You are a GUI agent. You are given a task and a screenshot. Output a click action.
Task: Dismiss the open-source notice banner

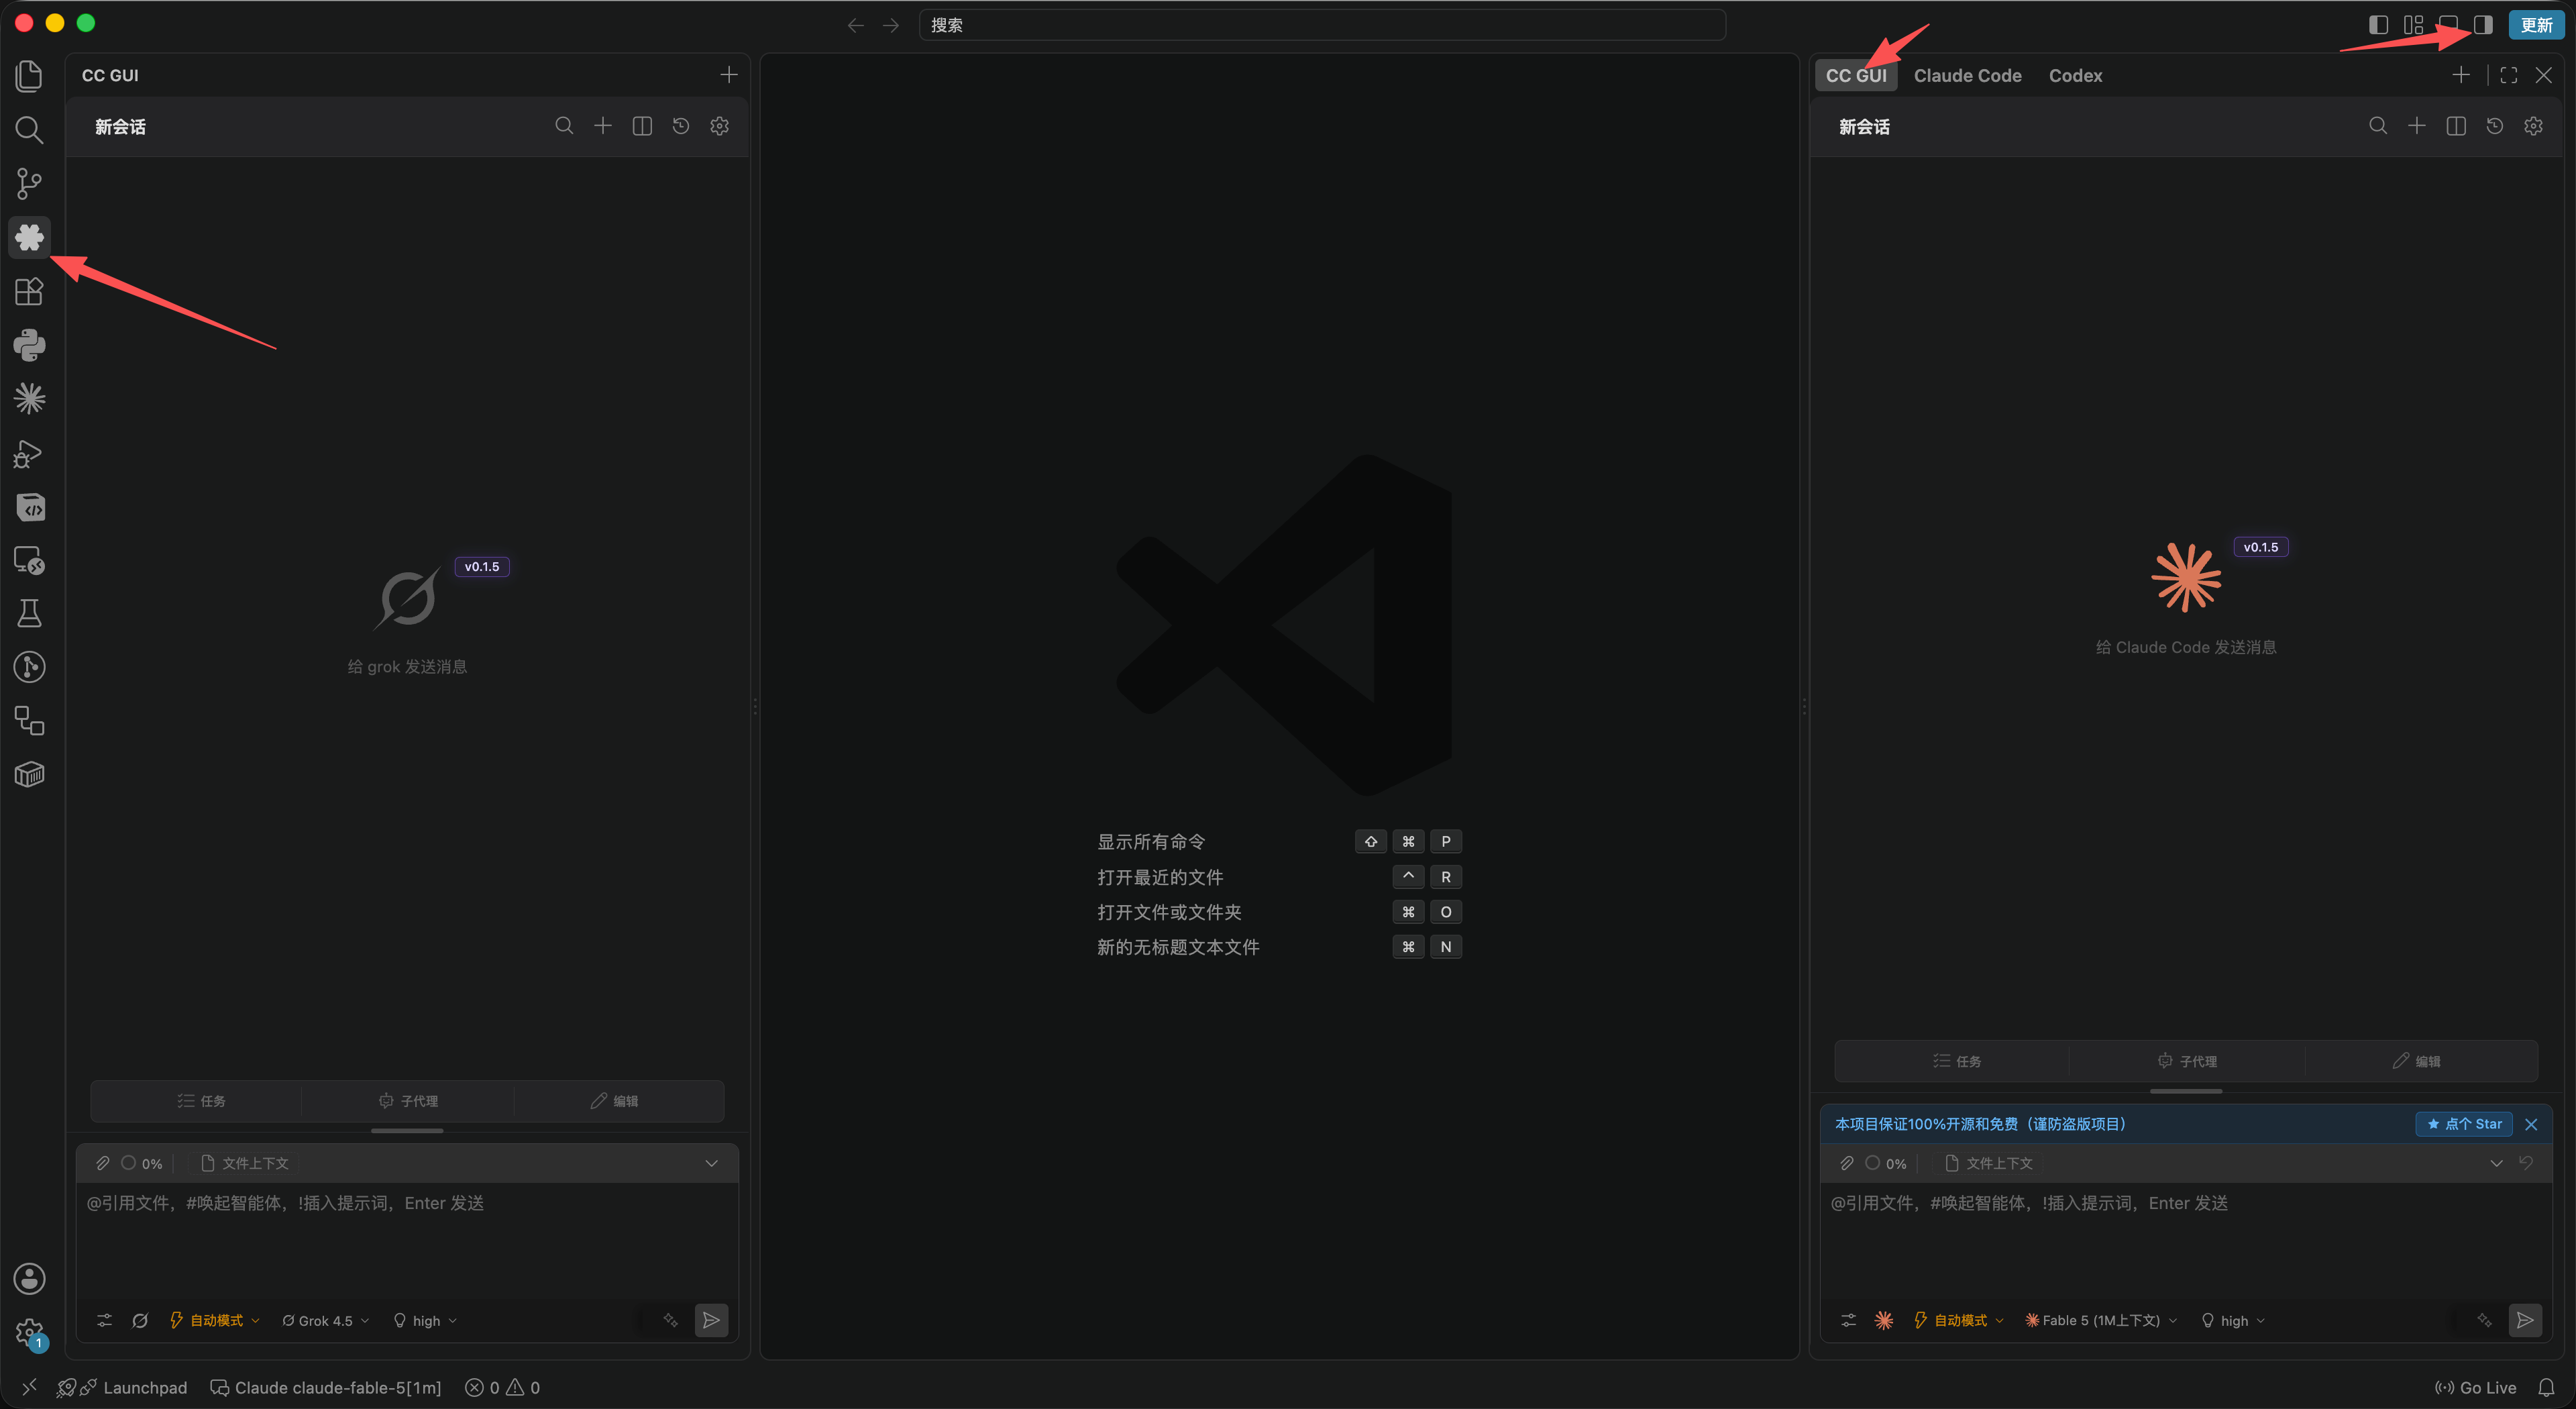(x=2531, y=1124)
